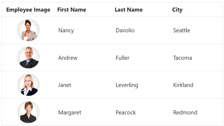The image size is (224, 126).
Task: Sort by the Employee Image column header
Action: coord(28,10)
